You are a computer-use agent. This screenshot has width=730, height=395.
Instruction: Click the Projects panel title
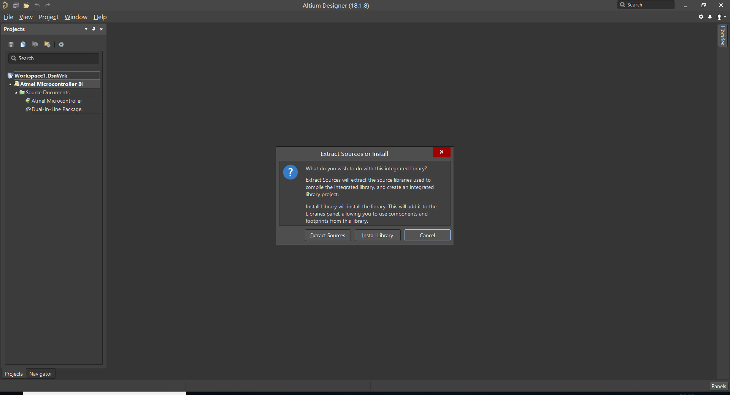(14, 29)
